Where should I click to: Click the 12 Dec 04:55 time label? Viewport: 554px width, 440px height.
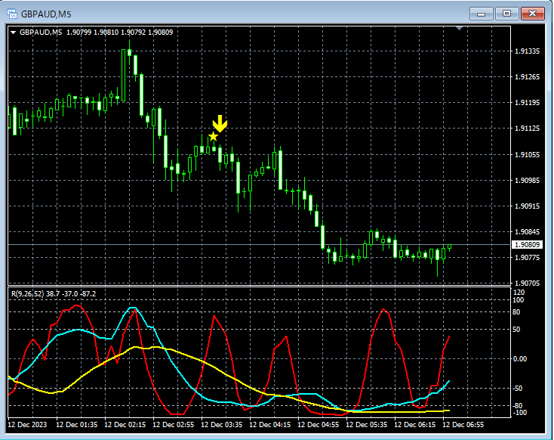(319, 424)
